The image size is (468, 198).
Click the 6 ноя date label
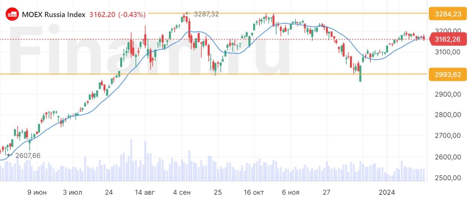[290, 192]
